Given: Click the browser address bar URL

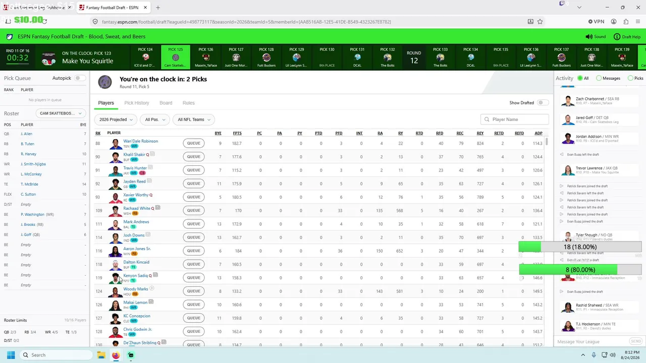Looking at the screenshot, I should pos(246,22).
